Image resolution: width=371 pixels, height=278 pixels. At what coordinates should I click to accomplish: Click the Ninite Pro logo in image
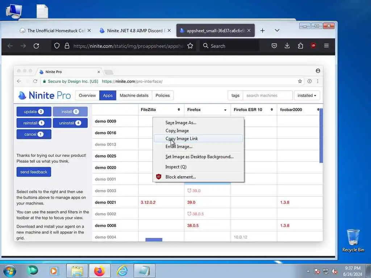45,95
